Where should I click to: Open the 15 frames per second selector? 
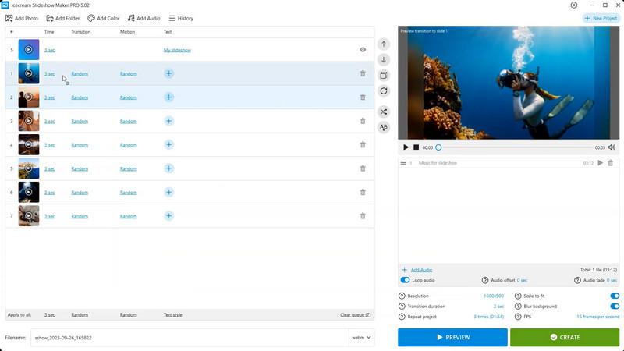[597, 317]
